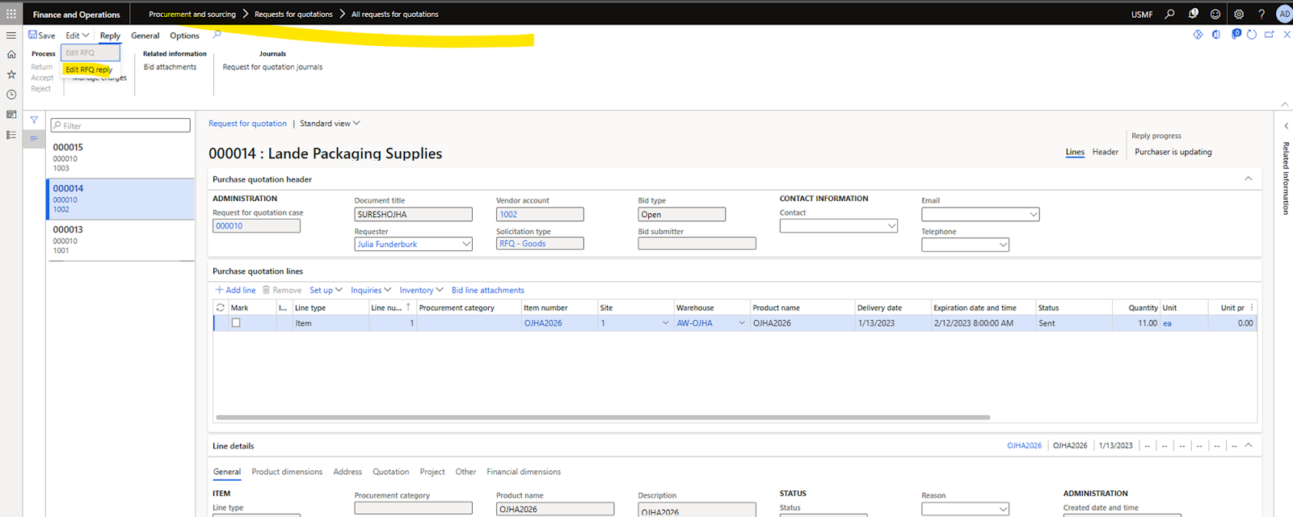
Task: Click the feedback smiley icon
Action: pyautogui.click(x=1215, y=14)
